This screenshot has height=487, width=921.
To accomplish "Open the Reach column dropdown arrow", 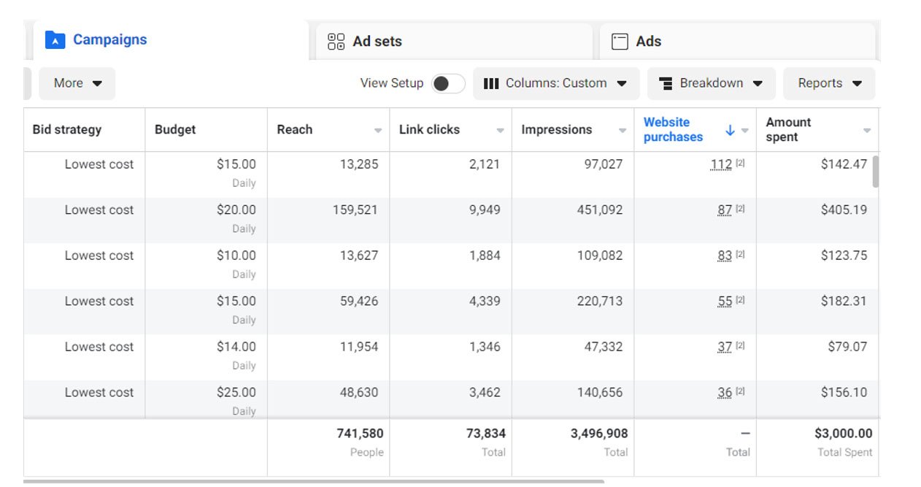I will coord(378,131).
